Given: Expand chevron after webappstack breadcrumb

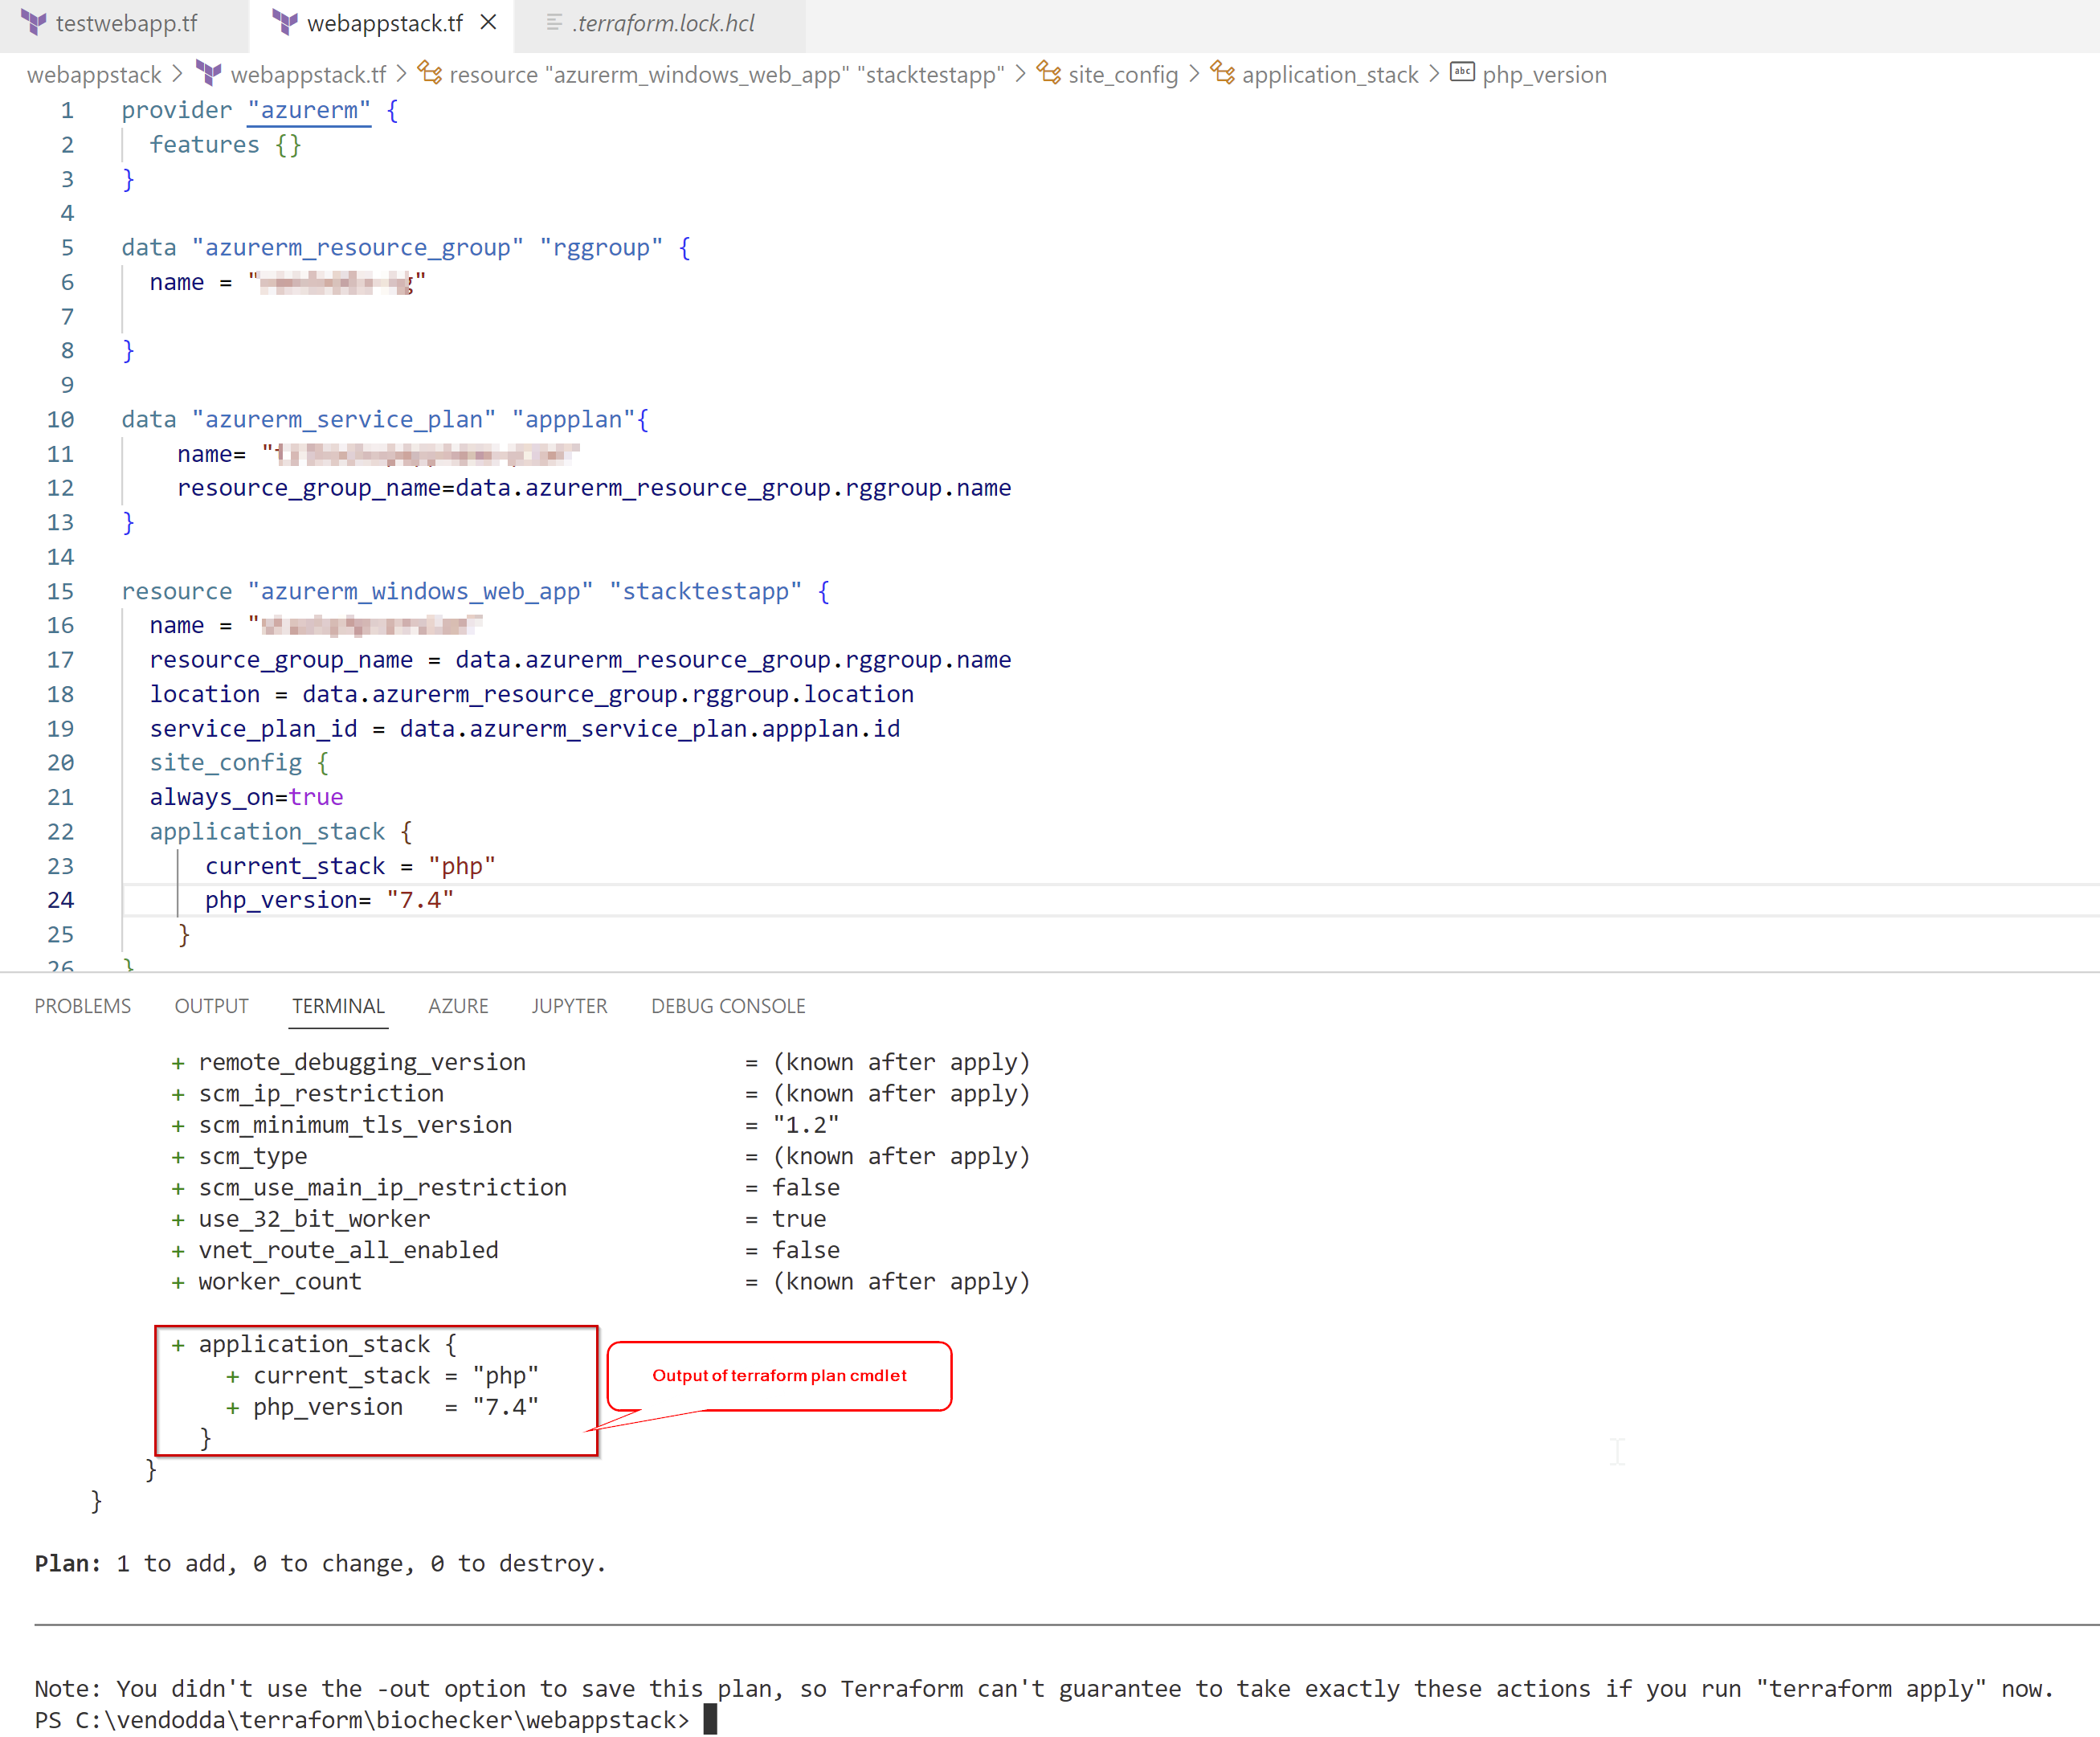Looking at the screenshot, I should tap(178, 74).
